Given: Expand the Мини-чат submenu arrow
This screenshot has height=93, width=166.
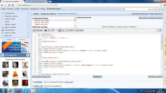Looking at the screenshot, I should pyautogui.click(x=28, y=36).
